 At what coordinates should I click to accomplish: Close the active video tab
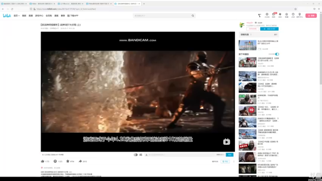[x=139, y=4]
